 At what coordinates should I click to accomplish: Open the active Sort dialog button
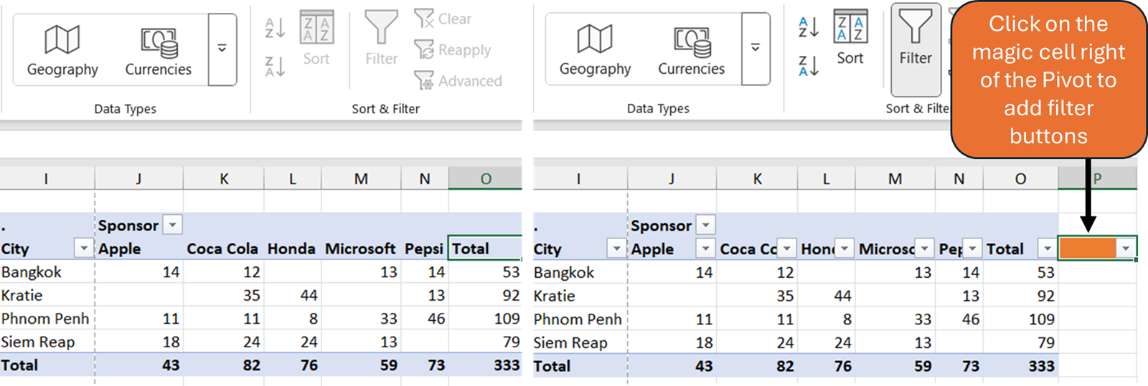[850, 37]
